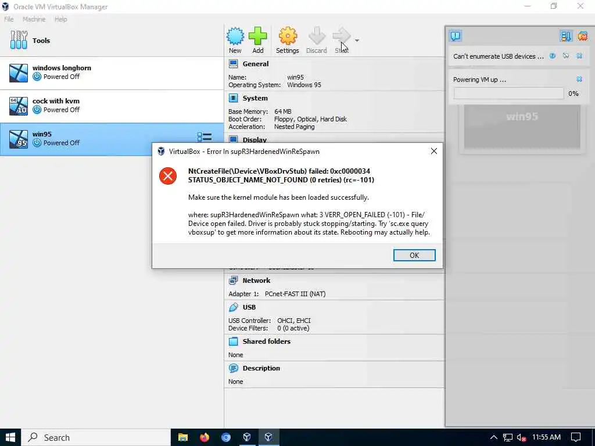Screen dimensions: 595x446
Task: Click the Description section heading
Action: 261,368
